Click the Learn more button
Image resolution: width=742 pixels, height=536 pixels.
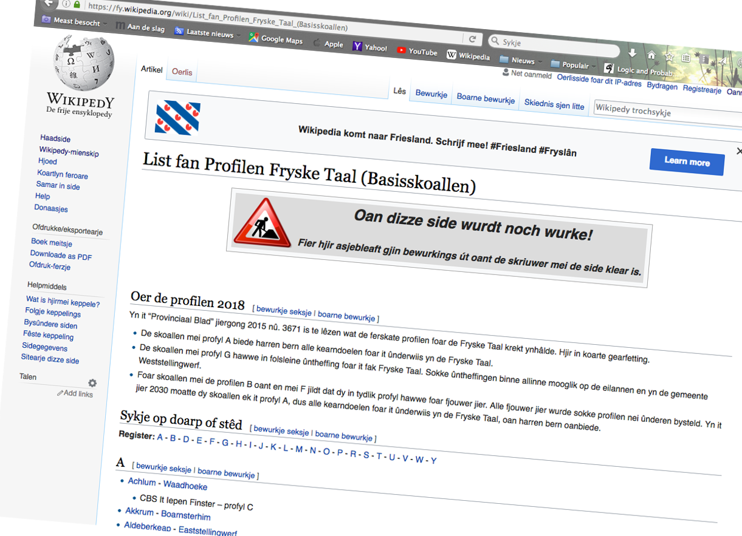coord(687,161)
